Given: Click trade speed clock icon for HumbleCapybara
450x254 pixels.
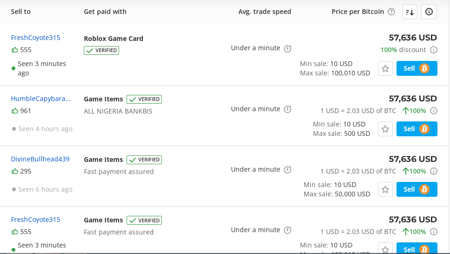Looking at the screenshot, I should point(288,109).
